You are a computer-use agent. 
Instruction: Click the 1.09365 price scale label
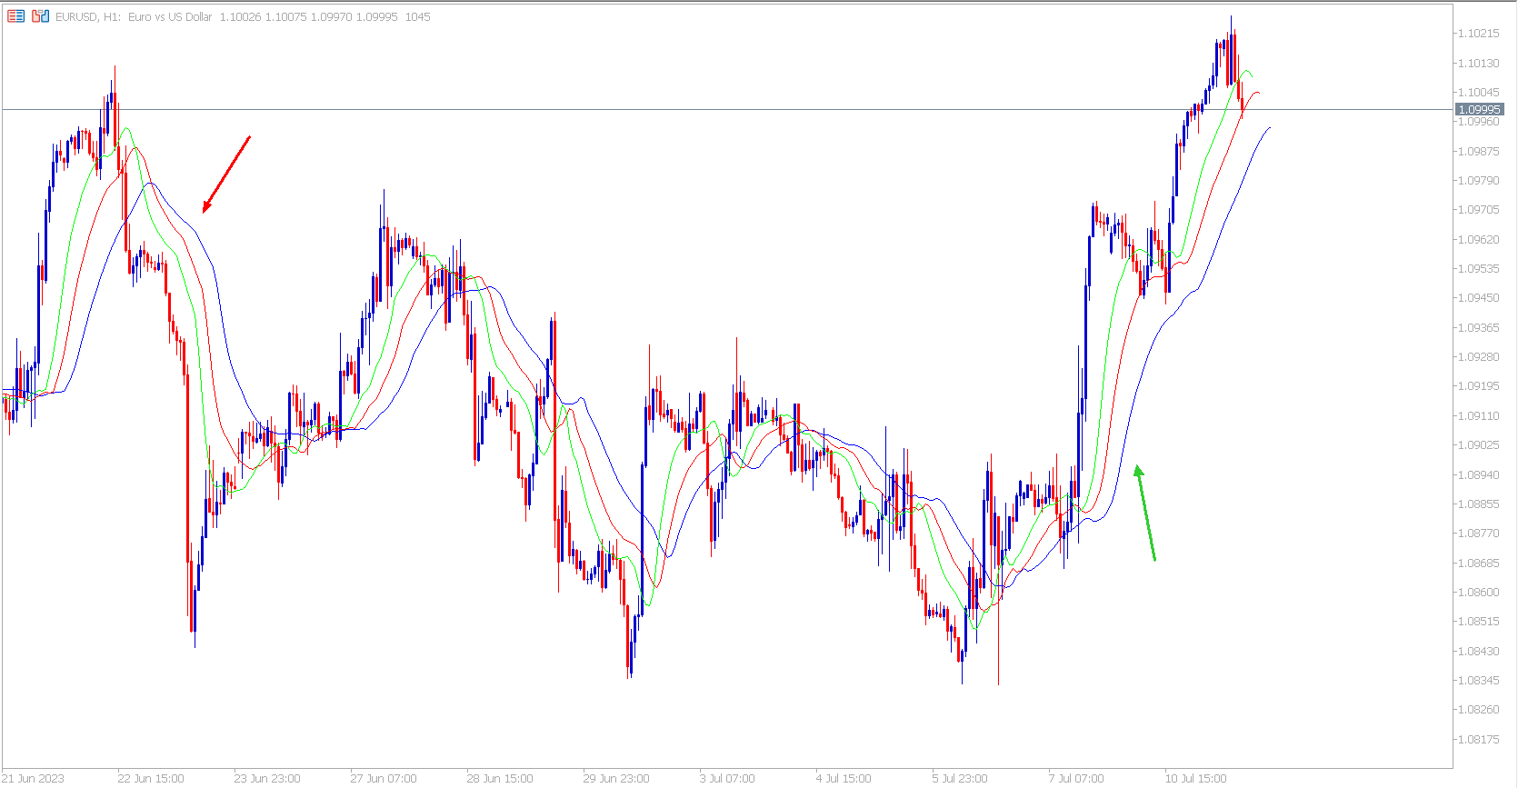click(1479, 328)
